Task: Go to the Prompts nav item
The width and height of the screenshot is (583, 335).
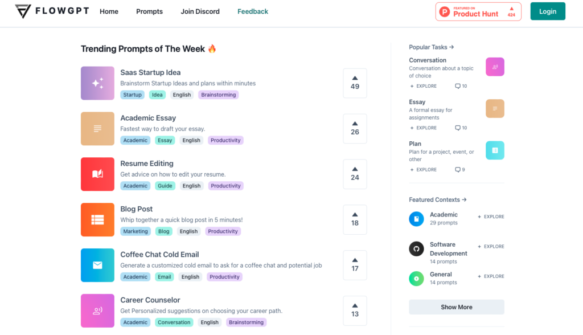Action: coord(150,11)
